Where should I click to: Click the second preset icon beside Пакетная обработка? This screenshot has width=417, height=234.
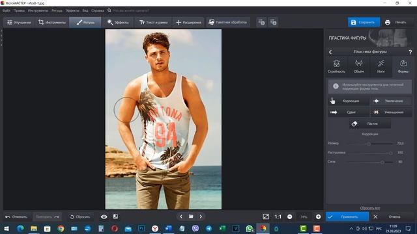click(274, 22)
